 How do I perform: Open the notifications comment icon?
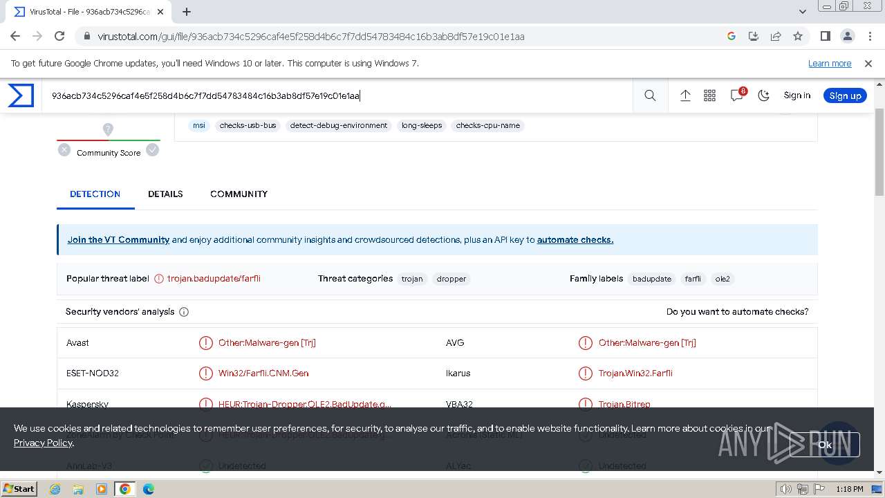[737, 95]
